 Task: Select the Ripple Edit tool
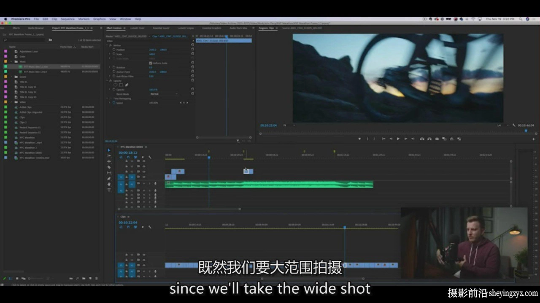click(x=109, y=162)
